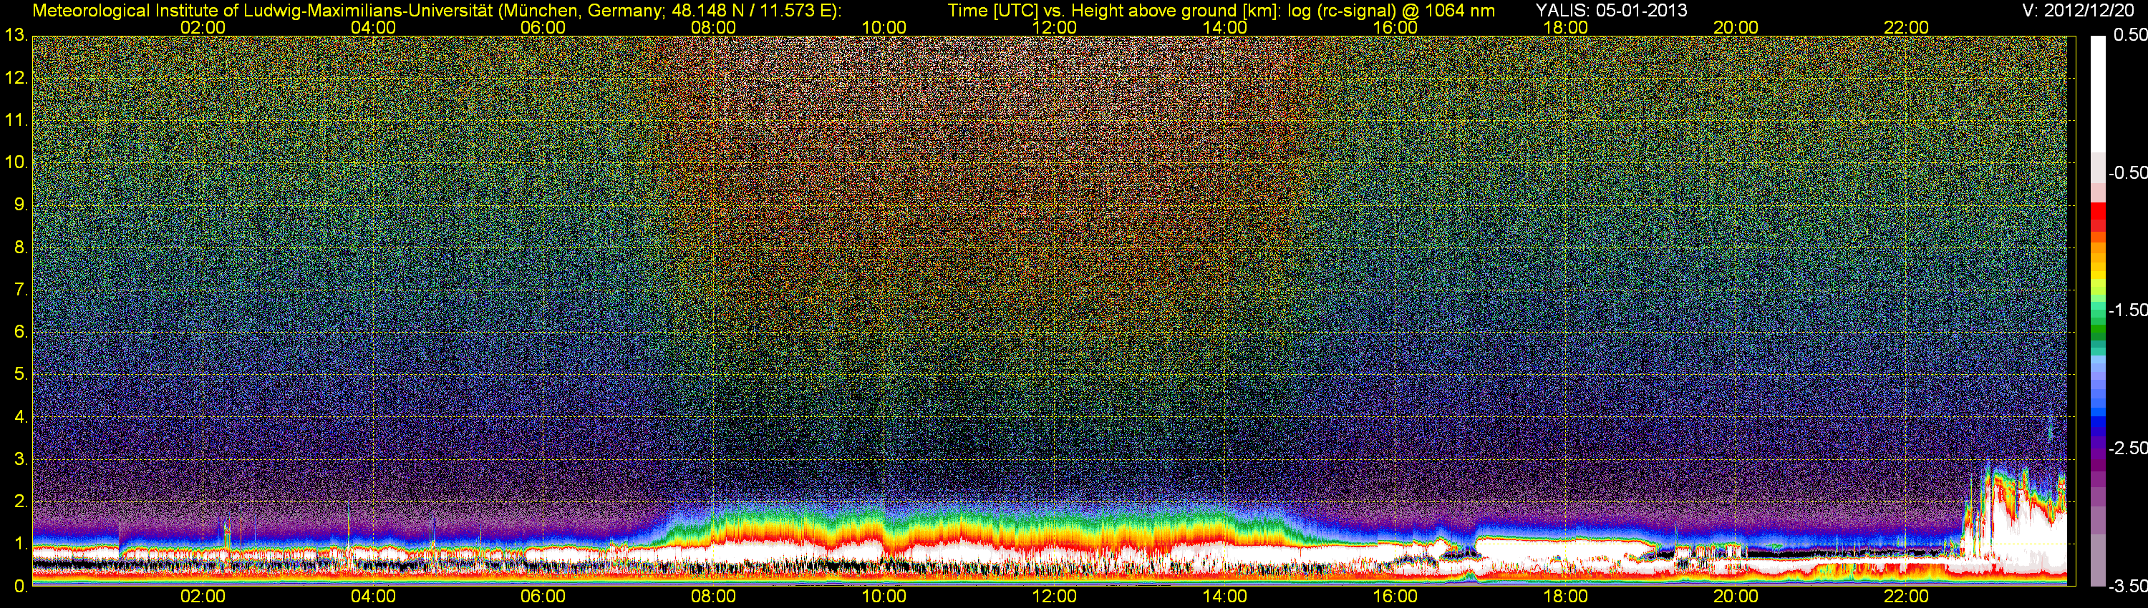Click the '6.' height axis label
The width and height of the screenshot is (2148, 608).
pyautogui.click(x=21, y=331)
